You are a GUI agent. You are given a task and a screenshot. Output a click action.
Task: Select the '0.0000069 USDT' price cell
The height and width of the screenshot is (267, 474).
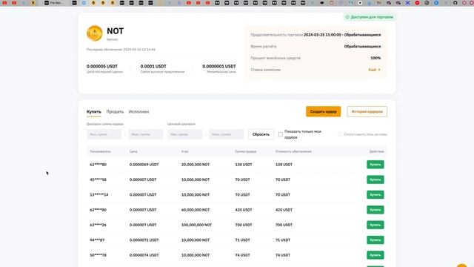click(x=144, y=165)
